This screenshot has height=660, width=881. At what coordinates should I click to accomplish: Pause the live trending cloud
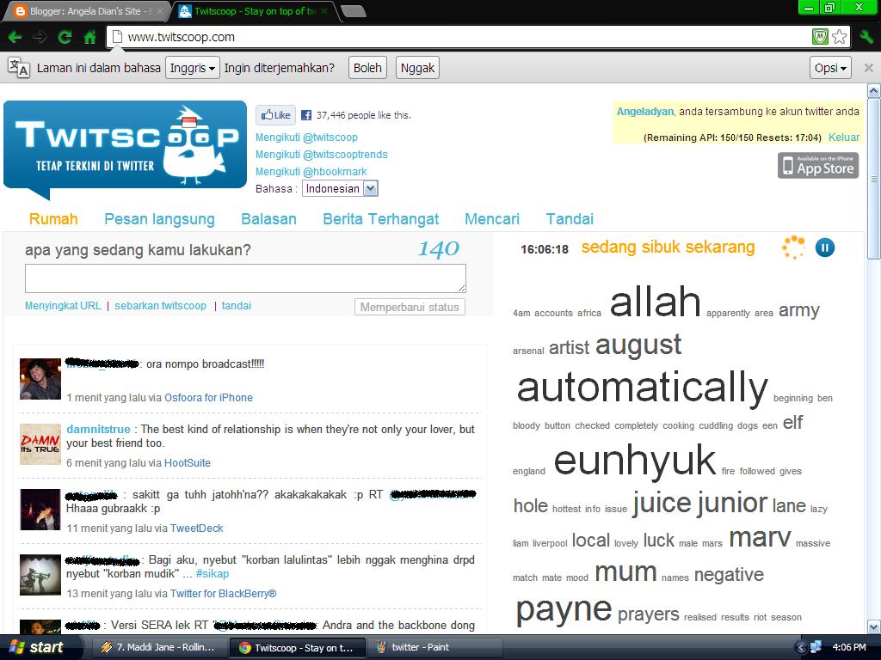(x=825, y=247)
